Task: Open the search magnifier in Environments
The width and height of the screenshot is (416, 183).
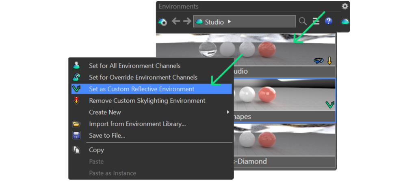Action: [303, 21]
